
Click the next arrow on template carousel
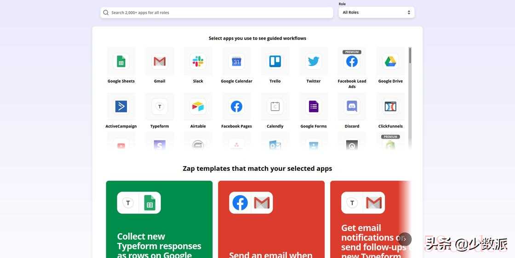pos(405,239)
